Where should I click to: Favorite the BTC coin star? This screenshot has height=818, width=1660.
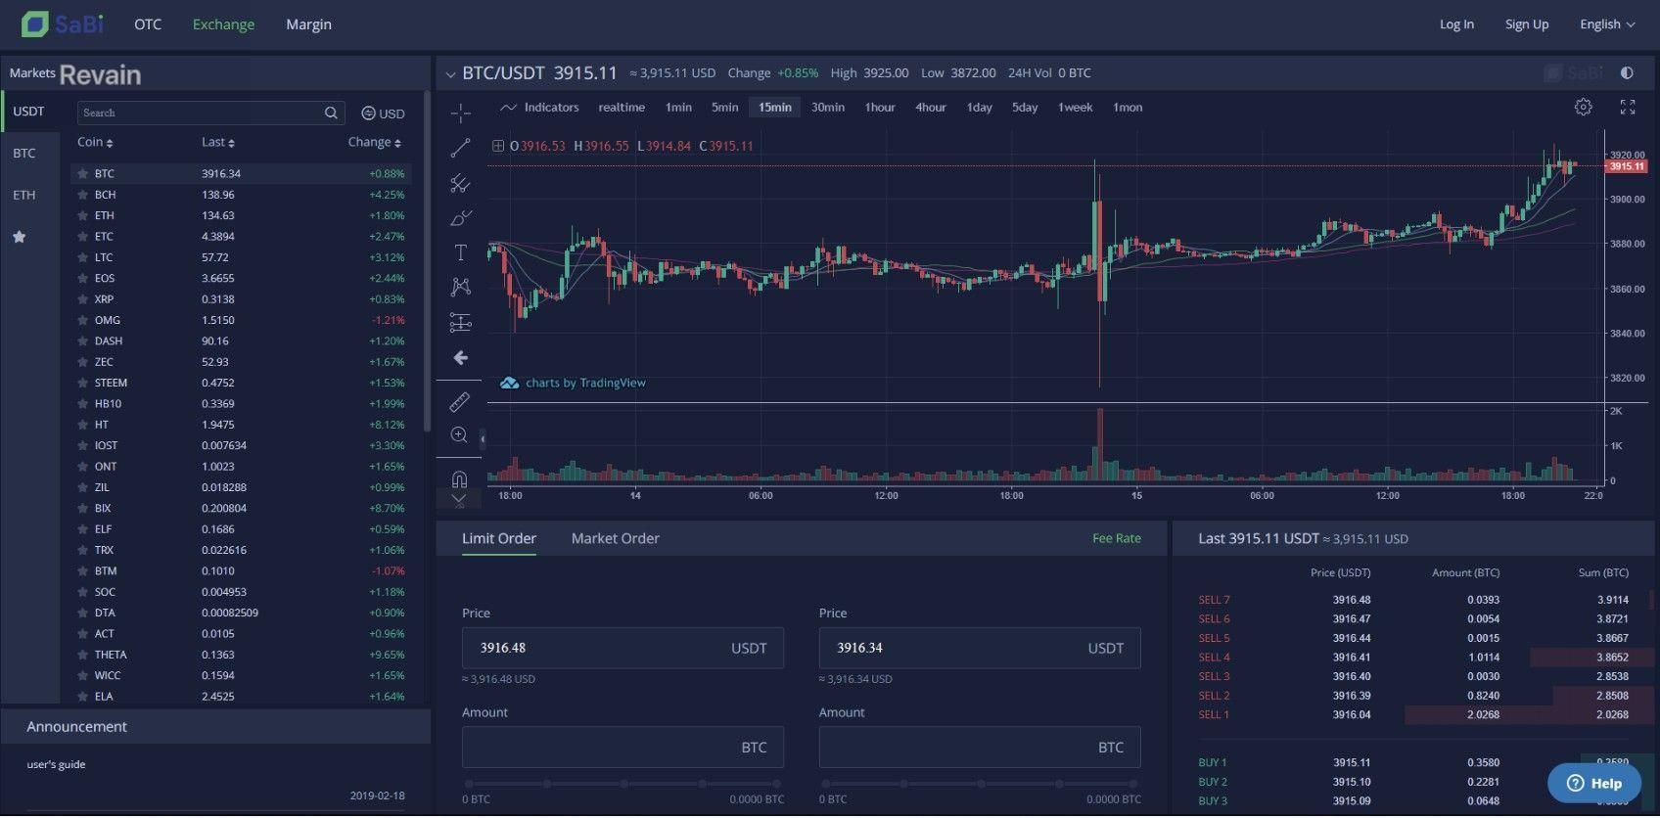pyautogui.click(x=83, y=173)
